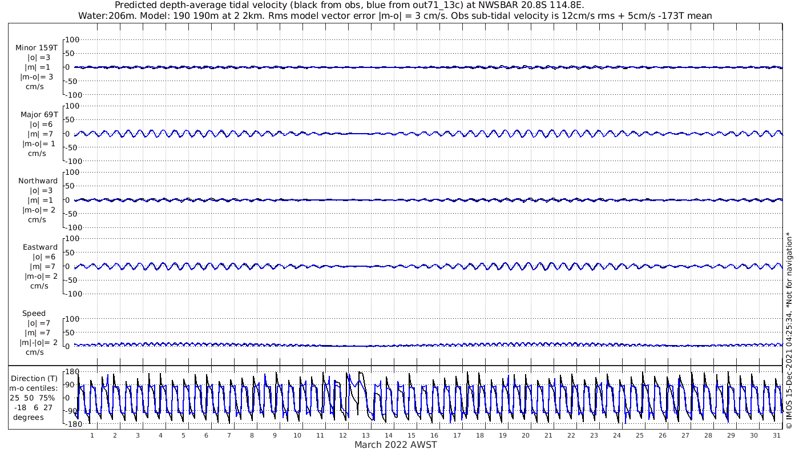Click the 'Eastward' panel label
The image size is (799, 457).
tap(40, 247)
